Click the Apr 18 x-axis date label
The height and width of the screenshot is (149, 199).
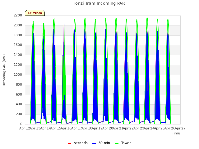click(87, 128)
